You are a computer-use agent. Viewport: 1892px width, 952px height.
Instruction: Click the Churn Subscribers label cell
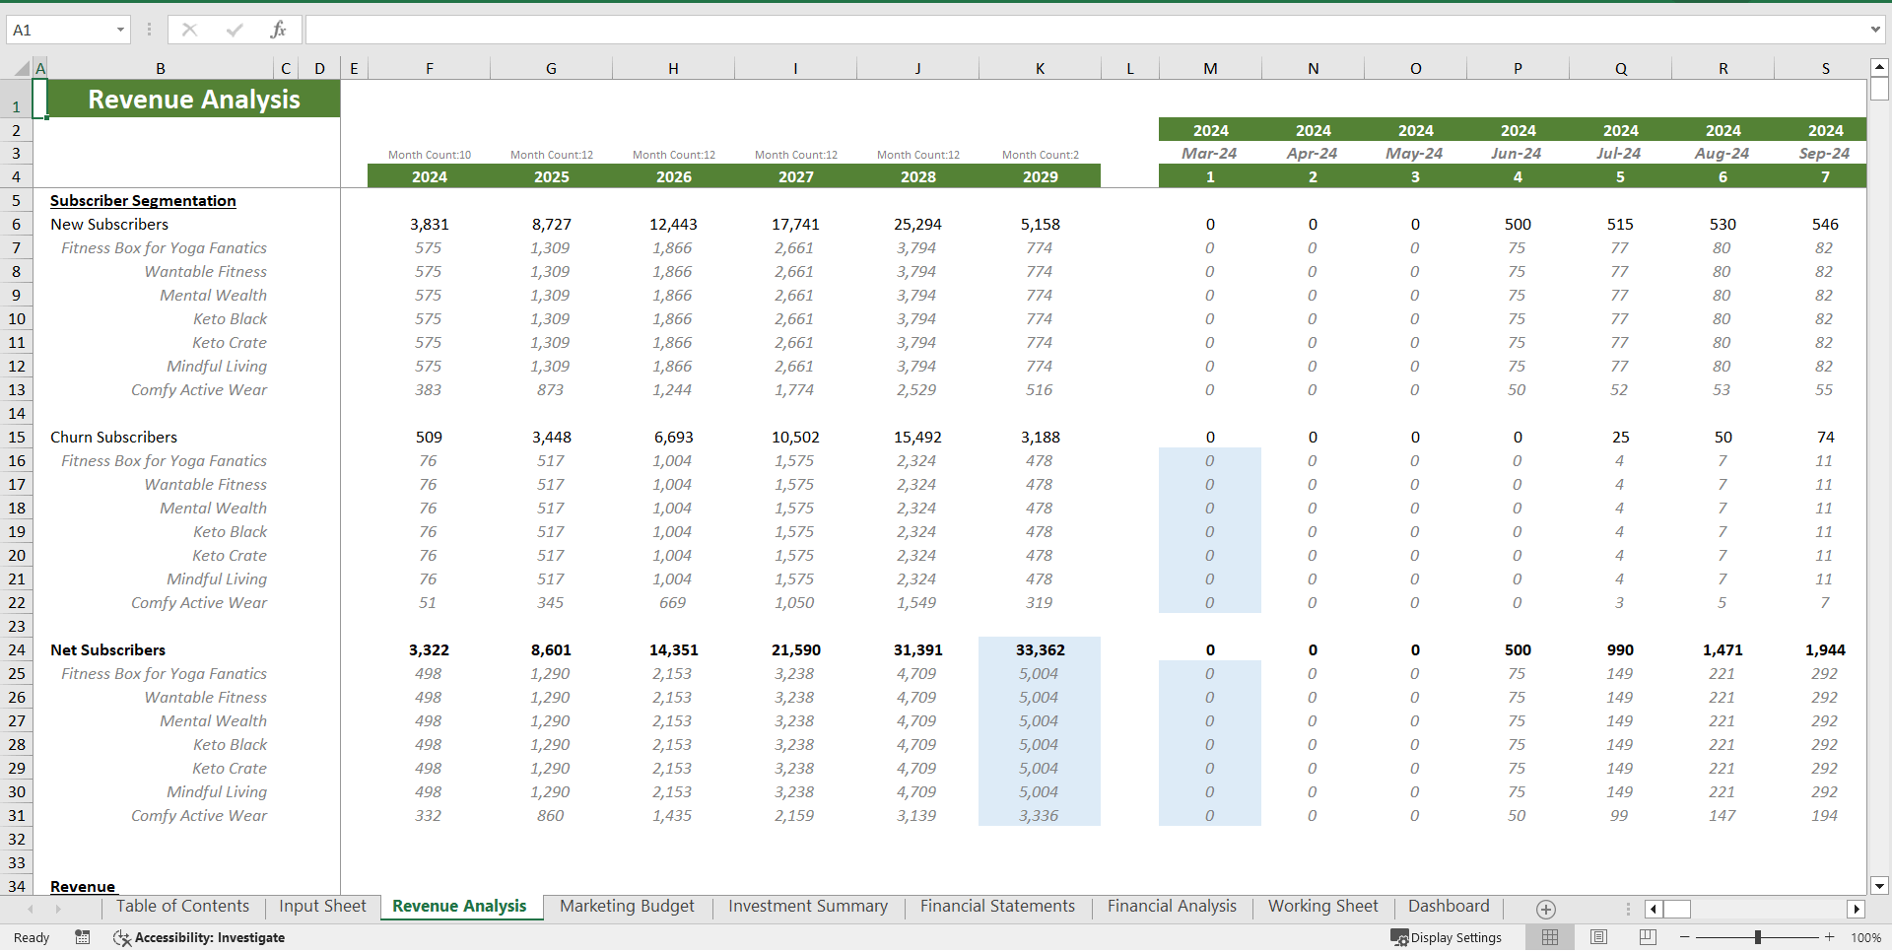114,437
